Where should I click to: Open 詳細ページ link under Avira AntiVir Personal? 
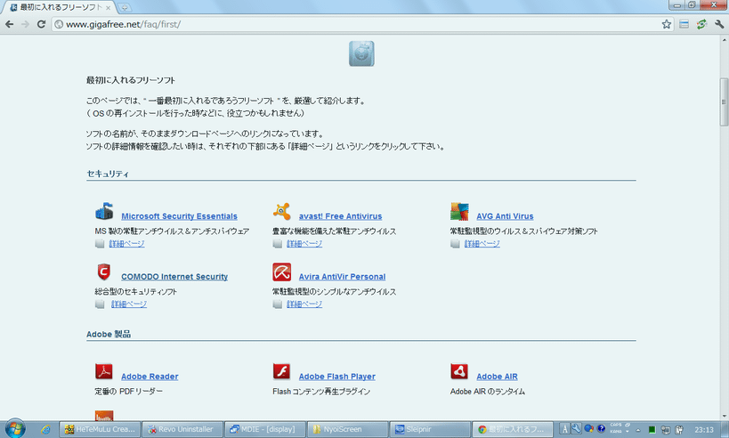click(x=304, y=304)
